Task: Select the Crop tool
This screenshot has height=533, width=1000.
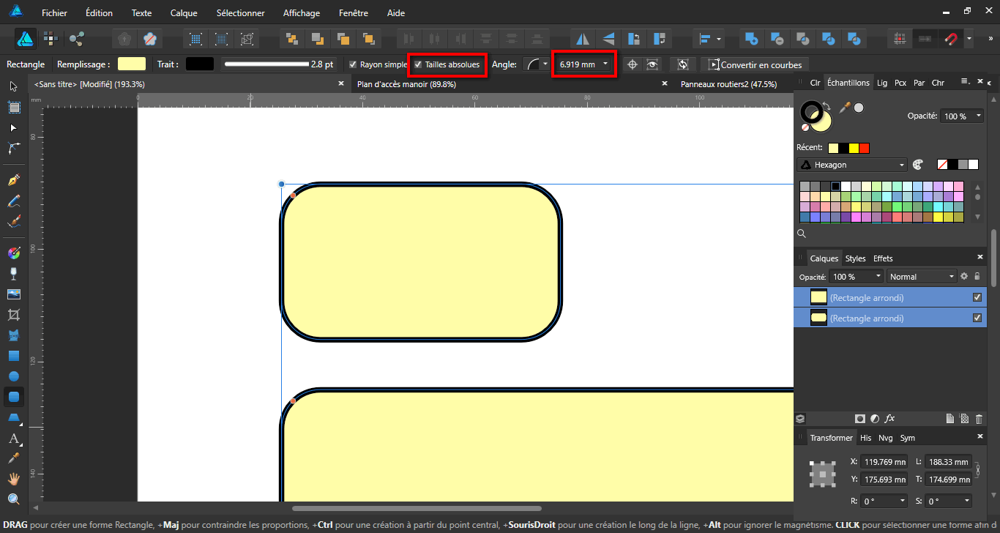Action: (x=14, y=315)
